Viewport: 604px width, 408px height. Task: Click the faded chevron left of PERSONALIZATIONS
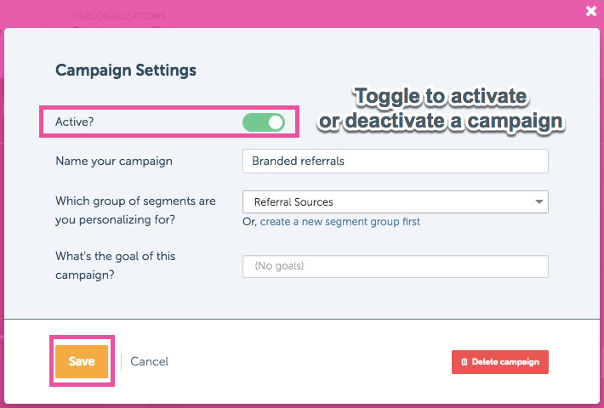coord(45,24)
